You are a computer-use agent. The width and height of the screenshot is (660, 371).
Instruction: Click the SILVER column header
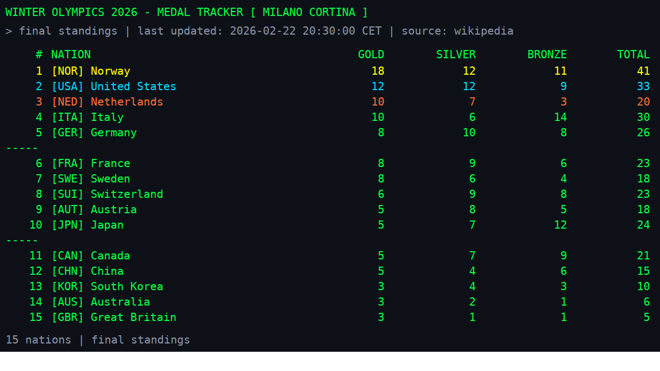tap(455, 54)
